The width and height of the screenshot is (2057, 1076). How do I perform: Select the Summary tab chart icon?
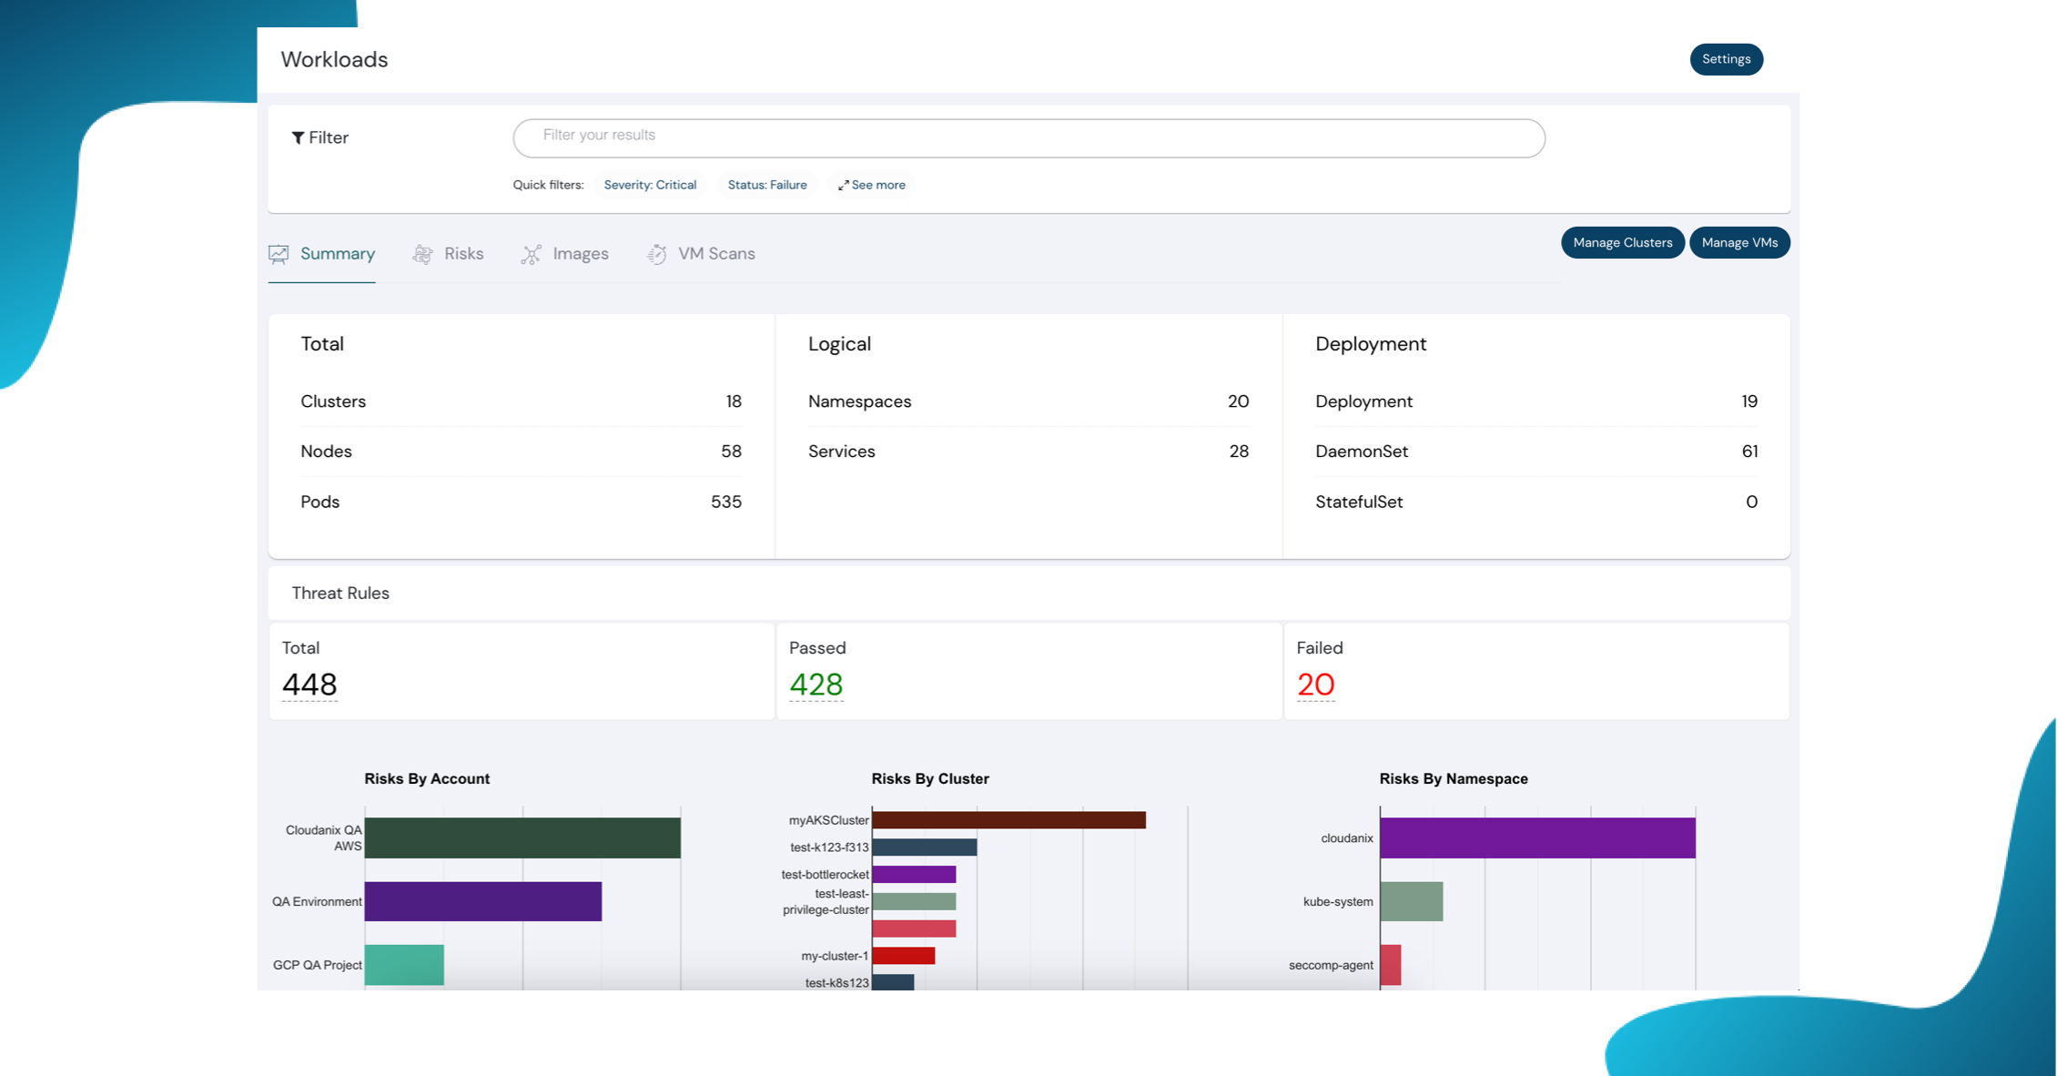pyautogui.click(x=279, y=253)
